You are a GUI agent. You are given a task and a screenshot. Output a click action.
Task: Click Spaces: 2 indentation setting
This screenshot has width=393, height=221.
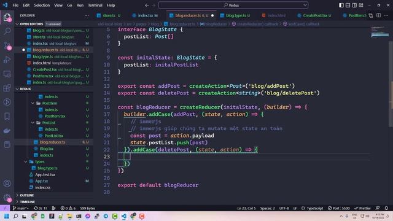(267, 208)
